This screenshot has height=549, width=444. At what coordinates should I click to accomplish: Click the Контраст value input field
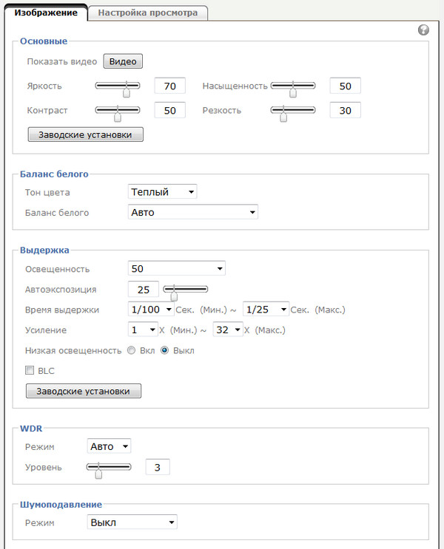coord(169,111)
